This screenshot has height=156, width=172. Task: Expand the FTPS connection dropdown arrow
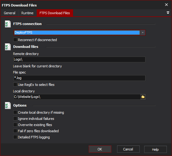coord(143,32)
